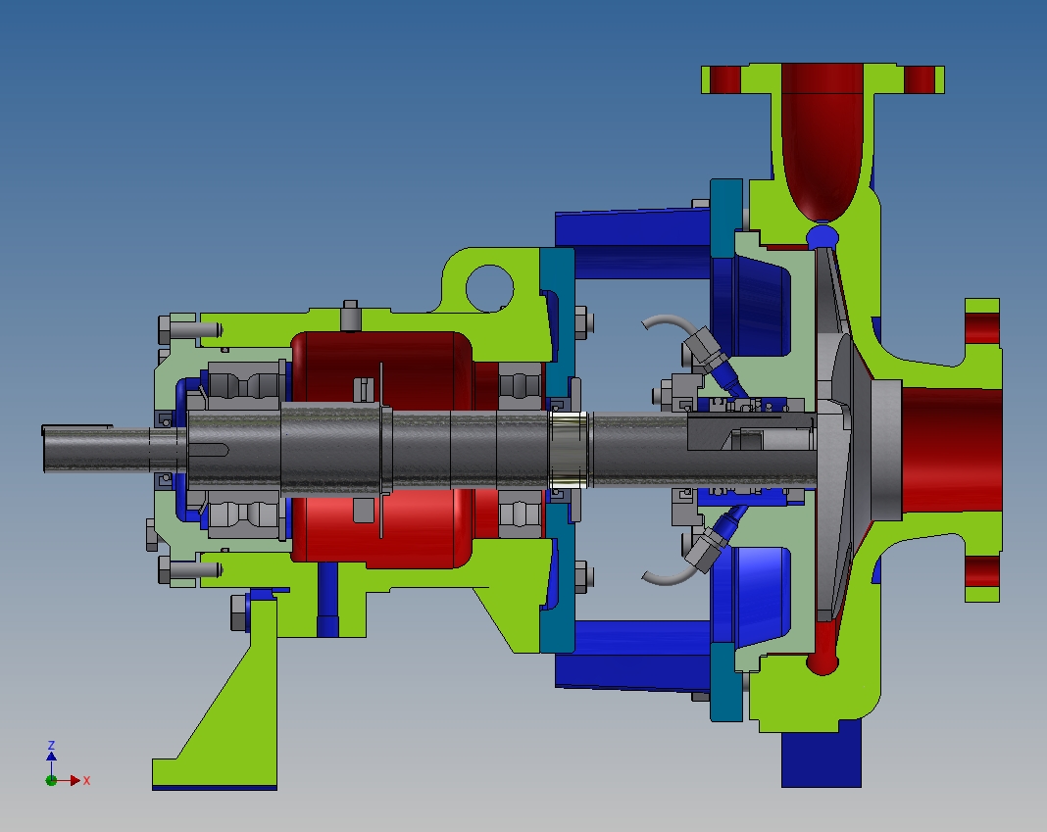Select the green origin dot of the axis triad

click(51, 781)
